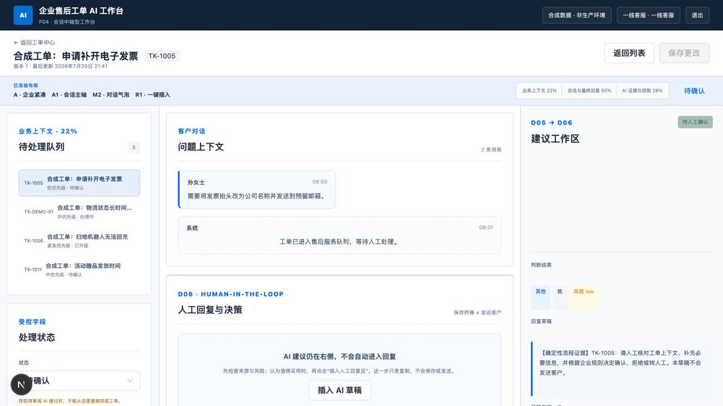Click the 建议工作区 heading
The image size is (723, 406).
(x=555, y=139)
